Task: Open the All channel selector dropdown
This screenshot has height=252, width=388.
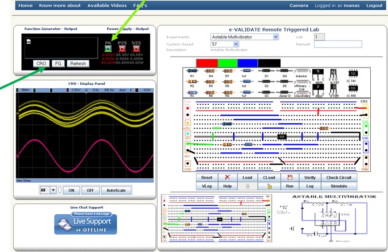Action: tap(48, 190)
